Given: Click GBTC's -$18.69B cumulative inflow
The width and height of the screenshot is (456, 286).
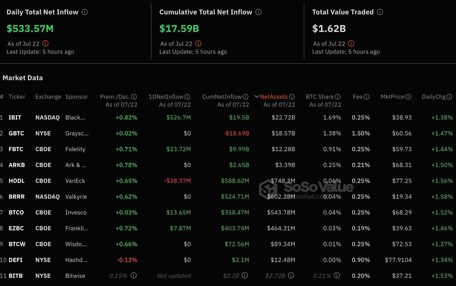Looking at the screenshot, I should (x=236, y=133).
